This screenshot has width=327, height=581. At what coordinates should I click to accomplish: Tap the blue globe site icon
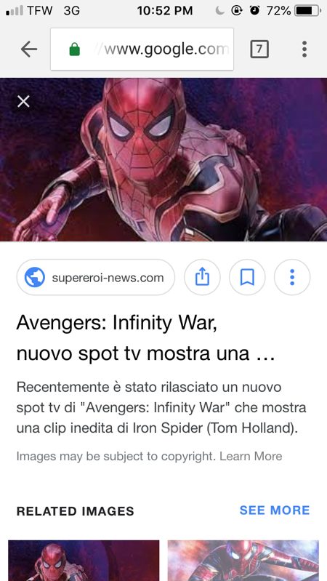pos(35,277)
